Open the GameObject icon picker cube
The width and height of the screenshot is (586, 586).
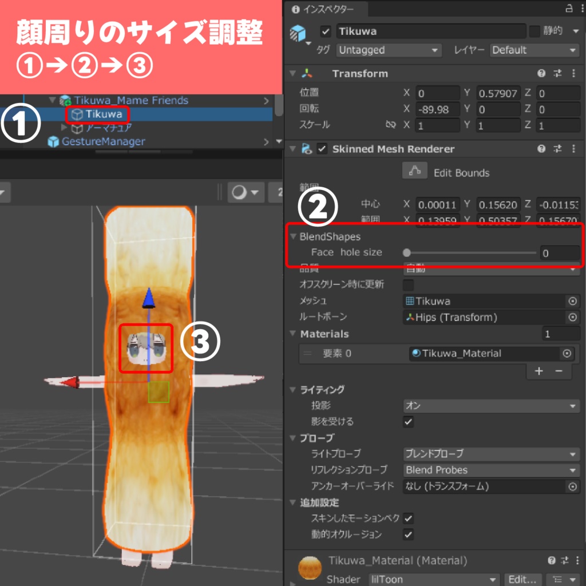pyautogui.click(x=298, y=33)
